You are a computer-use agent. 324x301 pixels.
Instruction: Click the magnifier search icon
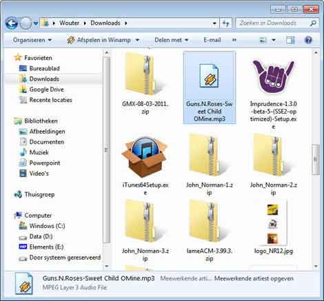(313, 23)
